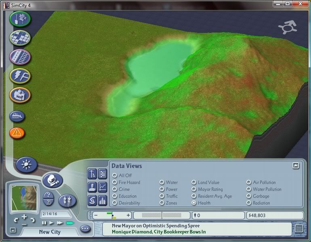This screenshot has height=242, width=311.
Task: Click the mayor rating meter bar
Action: 162,215
